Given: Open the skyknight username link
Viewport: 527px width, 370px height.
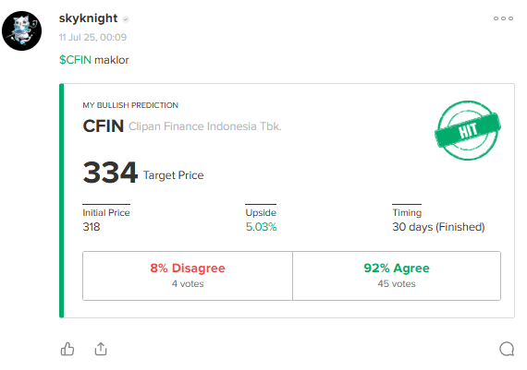Looking at the screenshot, I should [x=88, y=18].
